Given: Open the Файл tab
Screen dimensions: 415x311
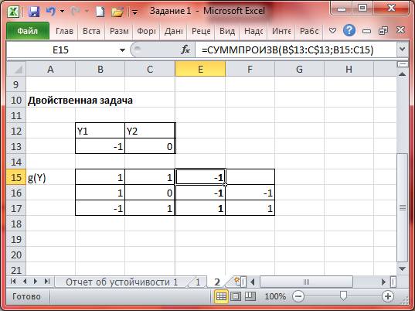Looking at the screenshot, I should [28, 31].
